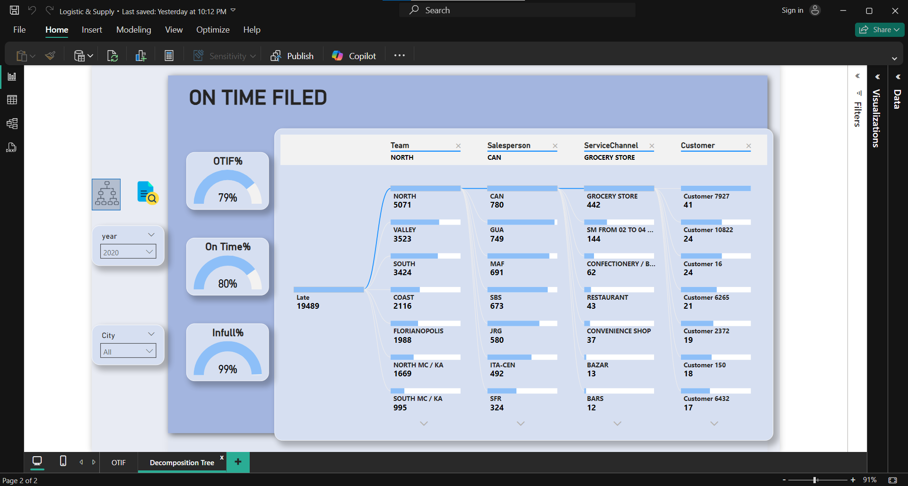Click the Publish button

click(292, 56)
